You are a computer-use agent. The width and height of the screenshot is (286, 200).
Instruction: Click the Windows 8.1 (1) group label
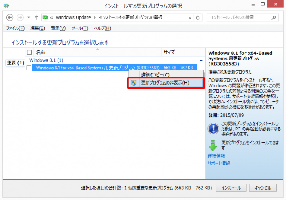click(46, 60)
